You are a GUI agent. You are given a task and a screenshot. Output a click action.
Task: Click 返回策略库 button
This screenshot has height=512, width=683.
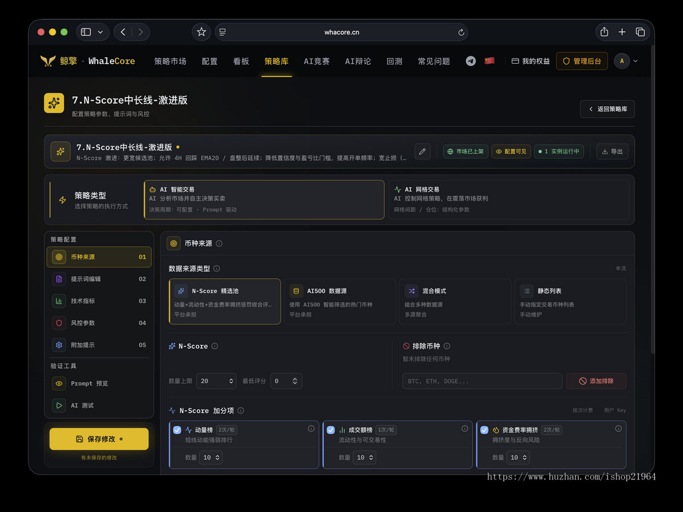tap(607, 109)
